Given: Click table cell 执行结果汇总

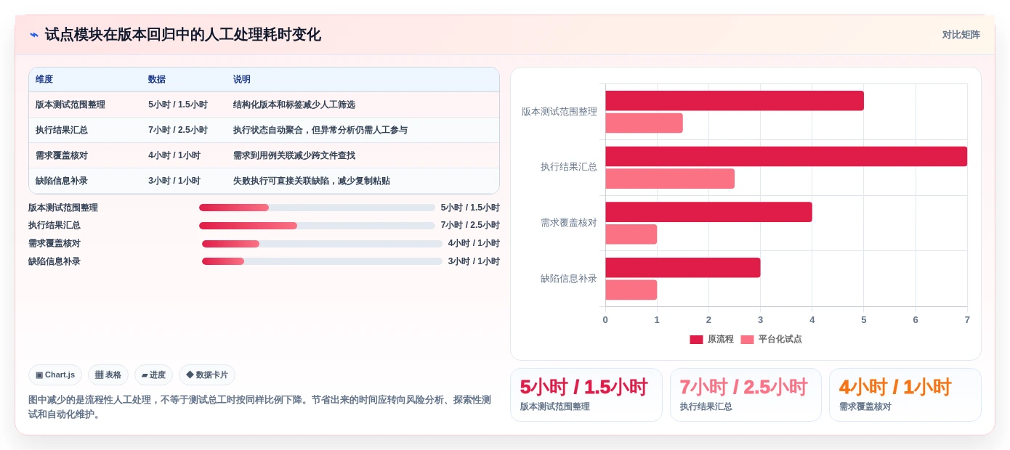Looking at the screenshot, I should coord(62,130).
